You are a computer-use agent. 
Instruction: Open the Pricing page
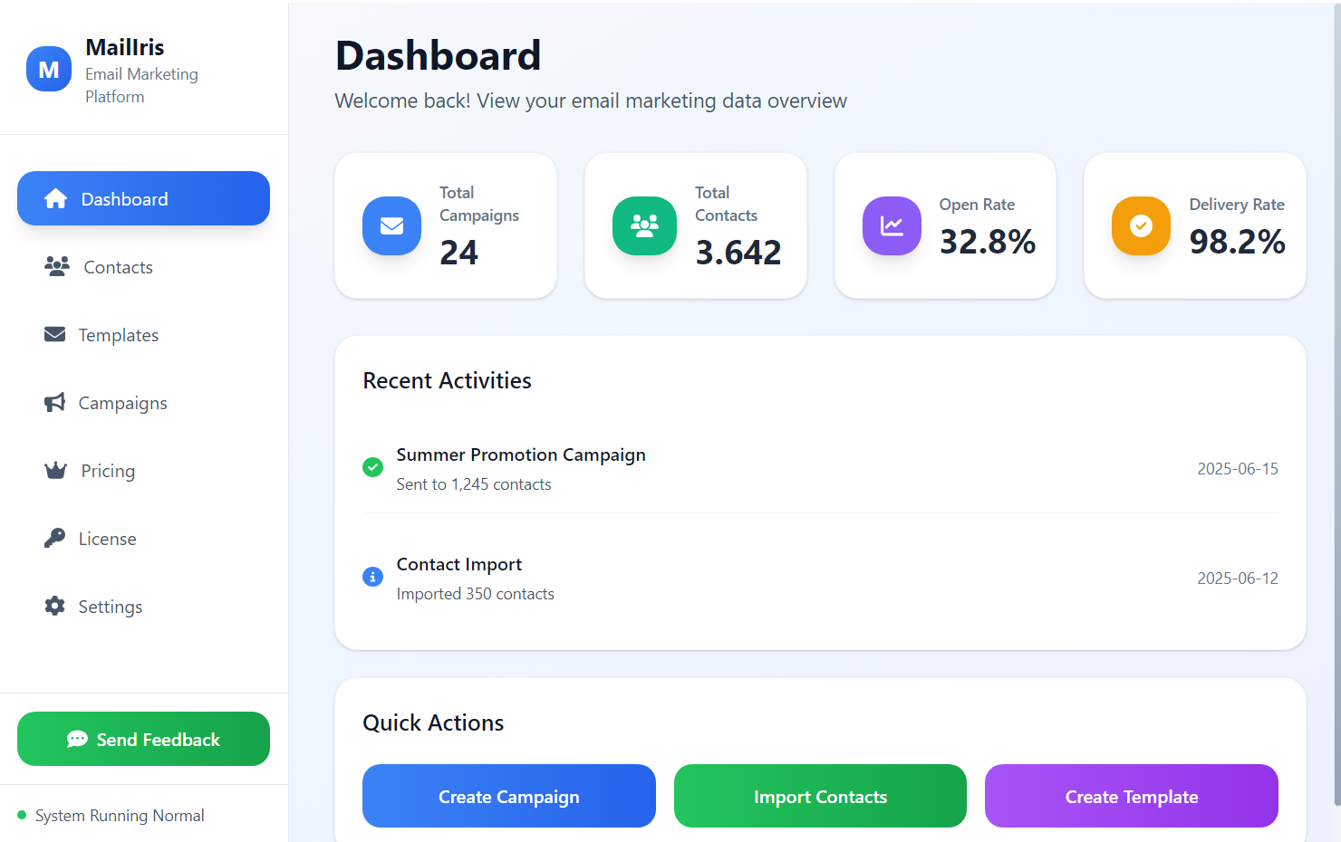tap(143, 470)
